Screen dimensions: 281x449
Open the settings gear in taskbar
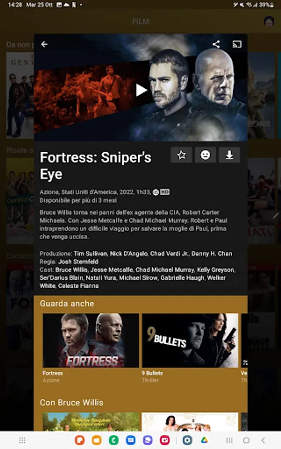click(x=188, y=440)
